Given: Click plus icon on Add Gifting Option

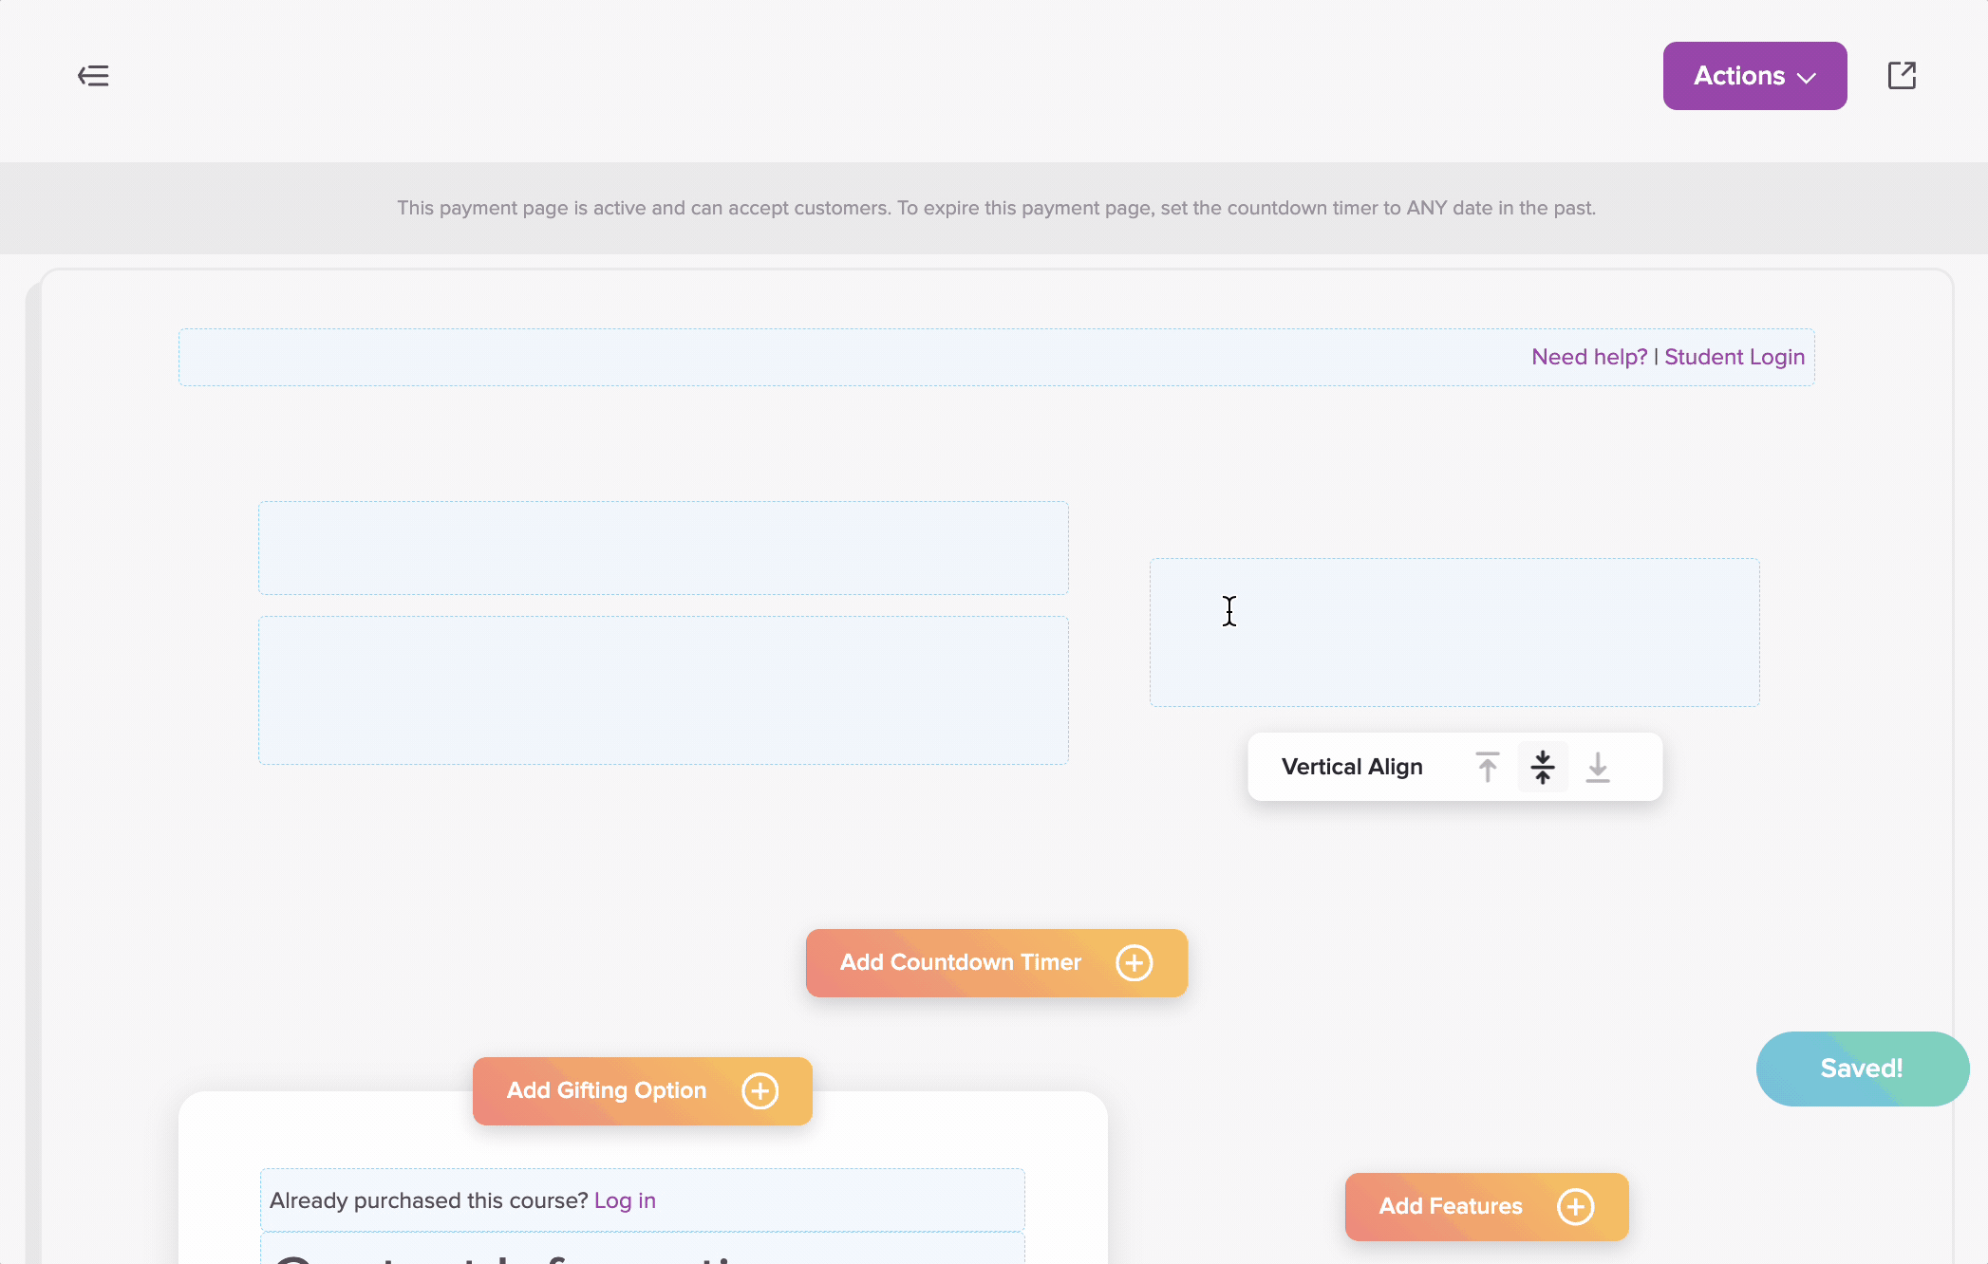Looking at the screenshot, I should 760,1091.
